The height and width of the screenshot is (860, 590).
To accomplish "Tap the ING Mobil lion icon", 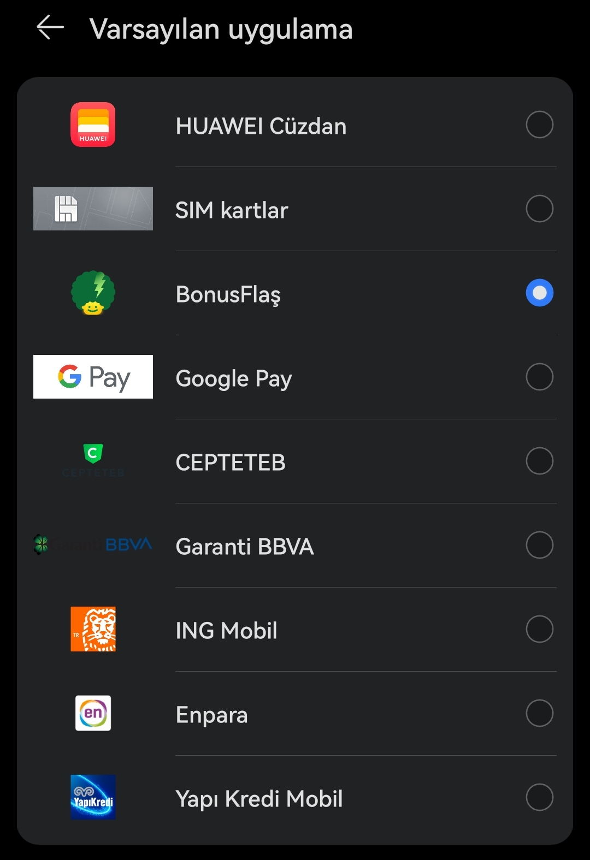I will (93, 629).
